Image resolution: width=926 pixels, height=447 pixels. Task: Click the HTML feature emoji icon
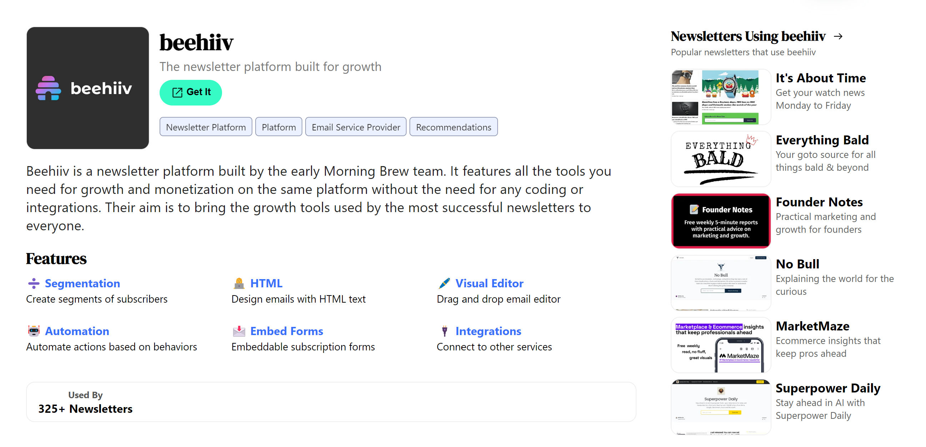[239, 283]
